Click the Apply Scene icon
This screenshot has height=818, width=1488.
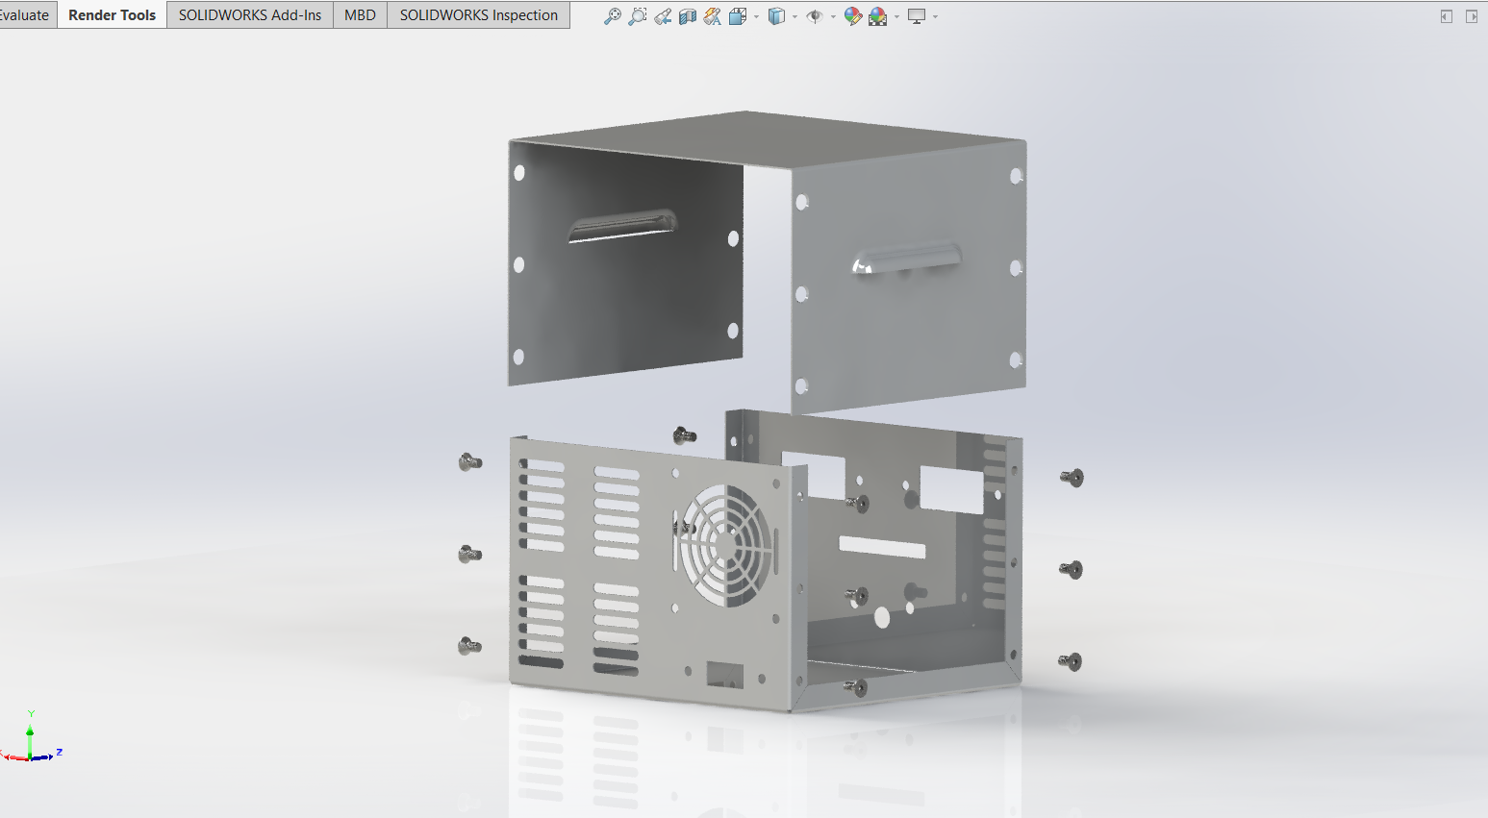(x=877, y=16)
